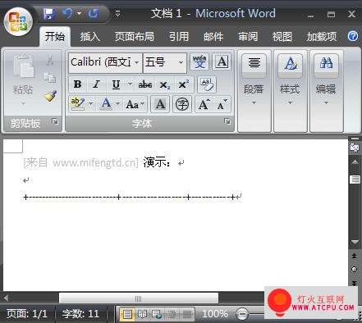Open Word help question mark
Viewport: 362px width, 323px height.
[x=353, y=36]
